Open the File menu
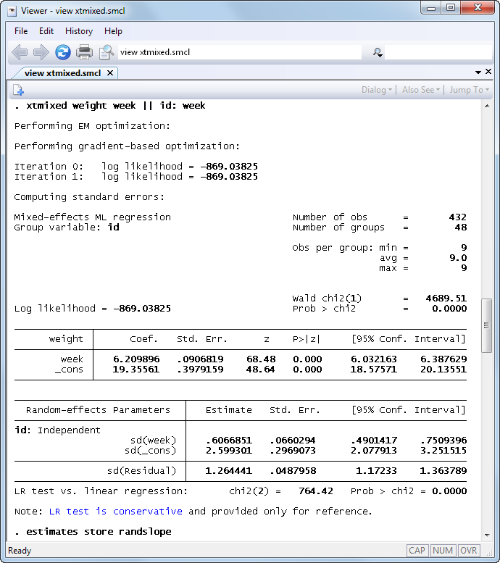This screenshot has height=563, width=500. coord(21,31)
